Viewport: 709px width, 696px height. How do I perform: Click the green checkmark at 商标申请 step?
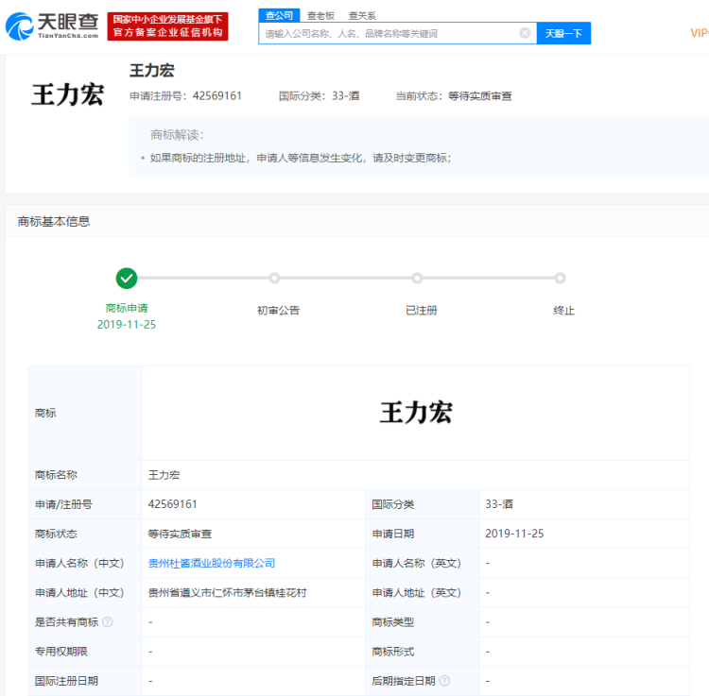[127, 278]
